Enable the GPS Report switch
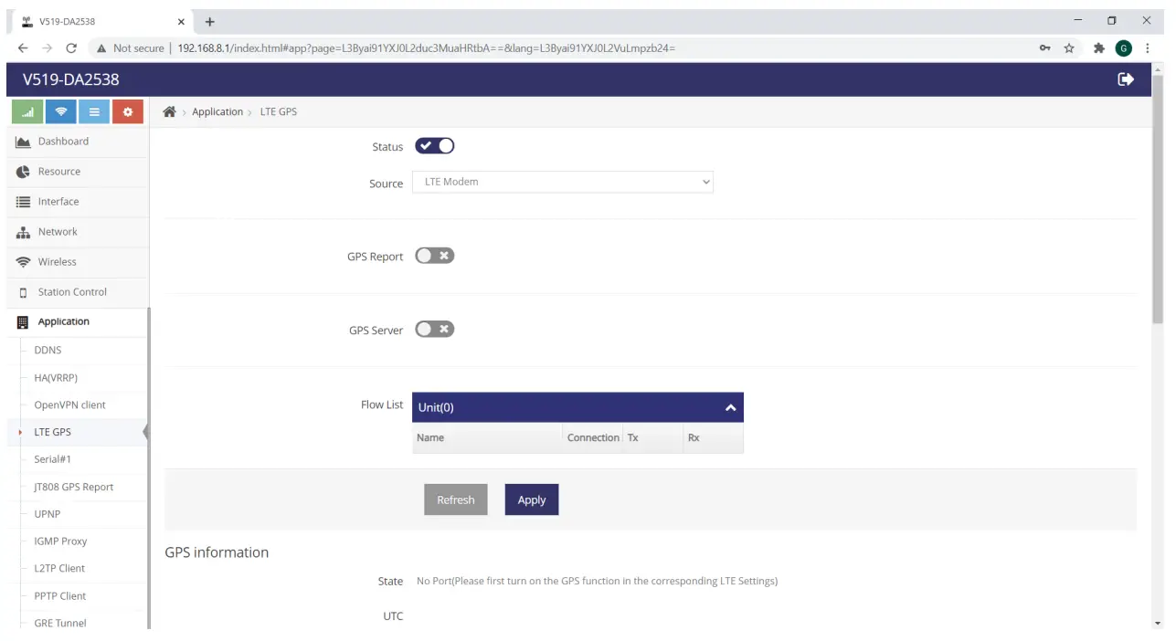This screenshot has height=641, width=1176. coord(435,256)
